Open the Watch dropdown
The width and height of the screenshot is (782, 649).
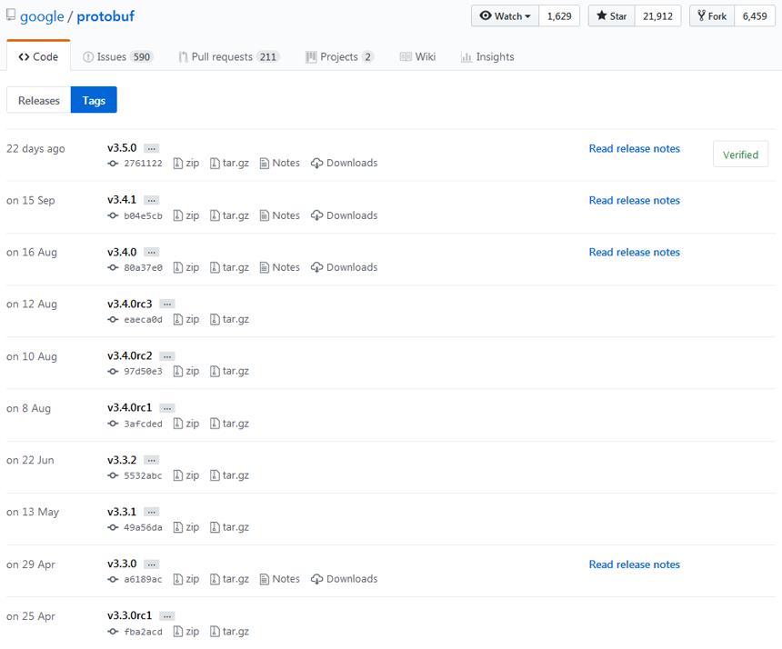505,16
